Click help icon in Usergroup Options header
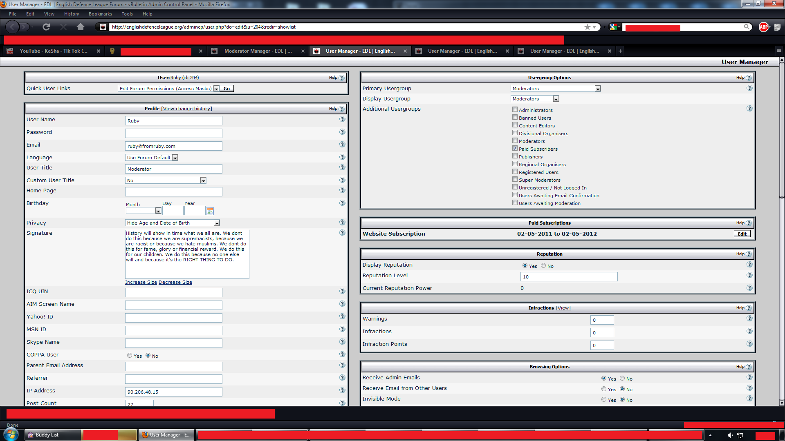This screenshot has height=441, width=785. coord(749,78)
